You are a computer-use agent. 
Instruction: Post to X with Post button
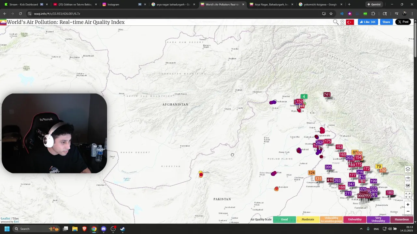pyautogui.click(x=403, y=22)
